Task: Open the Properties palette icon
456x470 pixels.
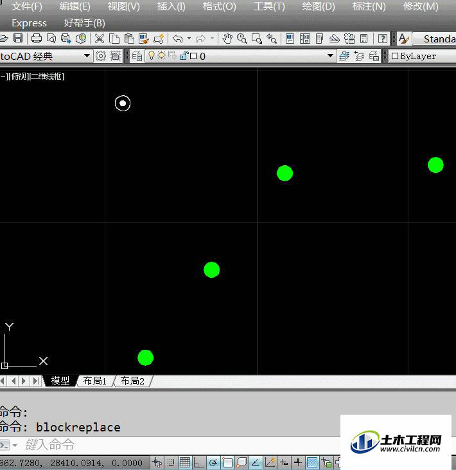Action: coord(290,39)
